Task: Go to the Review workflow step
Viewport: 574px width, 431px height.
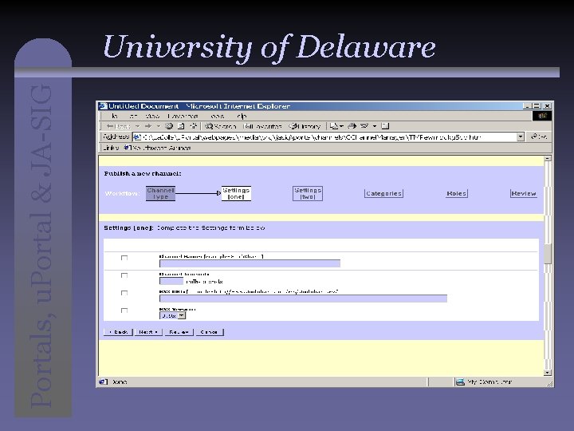Action: click(524, 193)
